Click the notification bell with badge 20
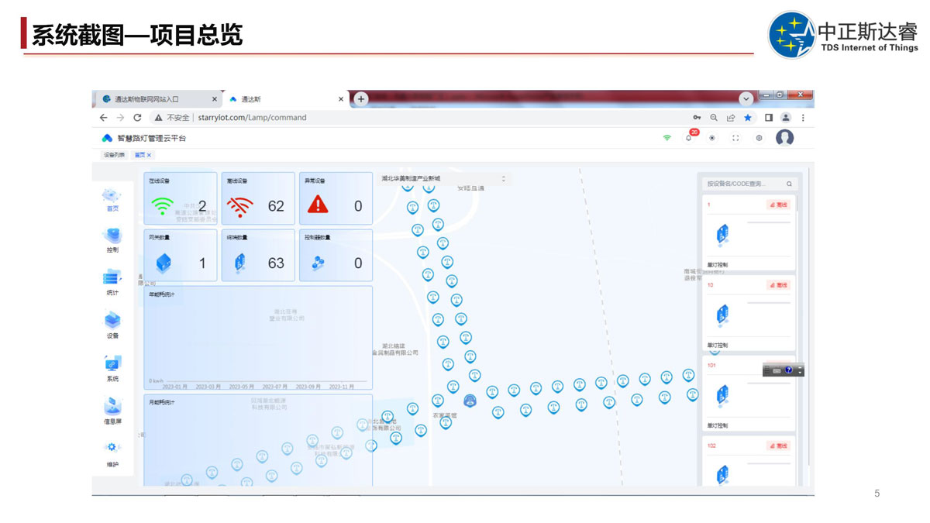 pos(688,138)
